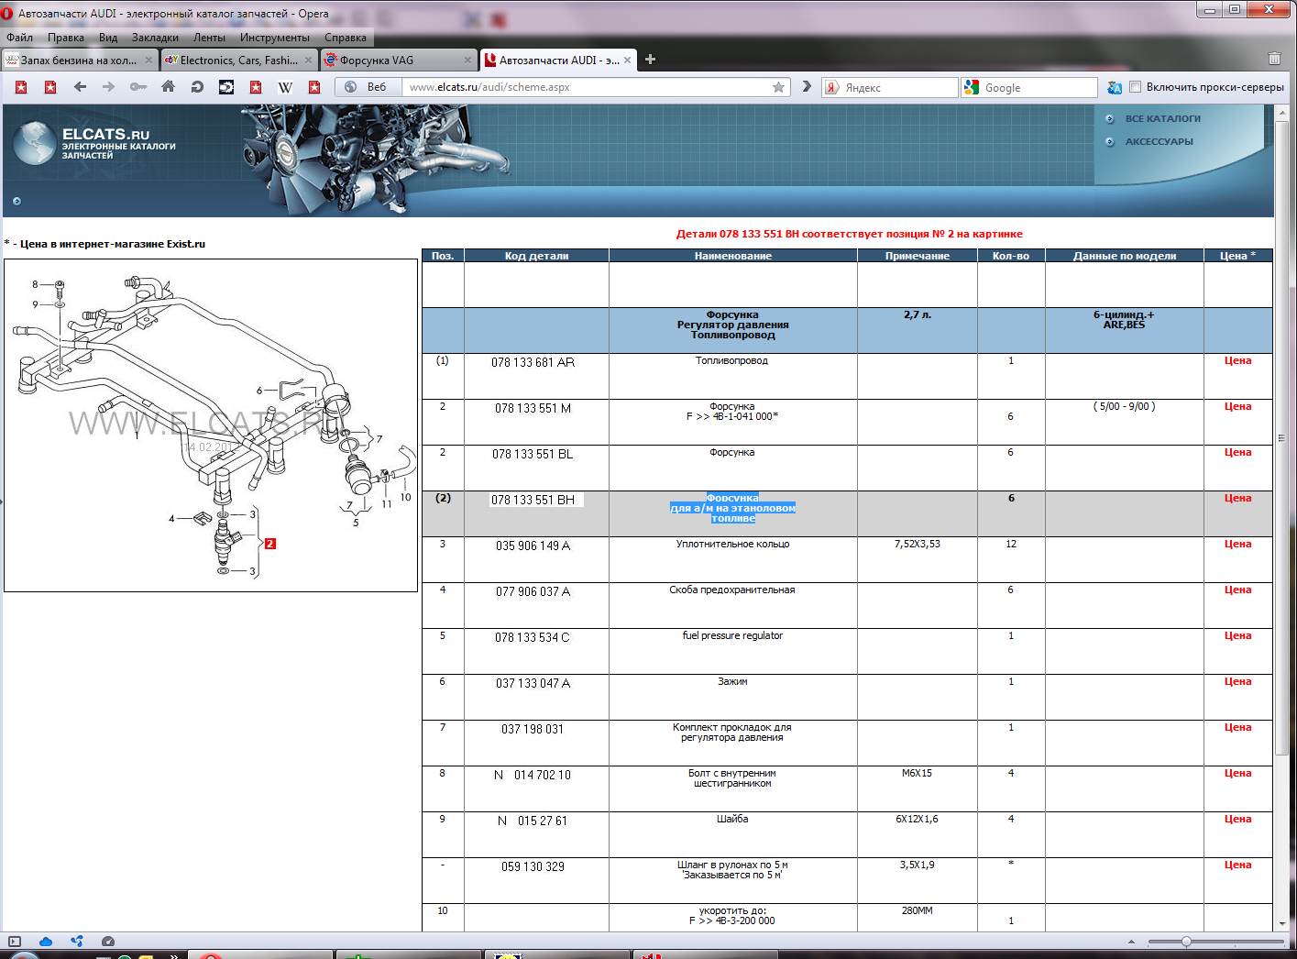
Task: Open the Opera menu logo in title bar
Action: point(8,13)
